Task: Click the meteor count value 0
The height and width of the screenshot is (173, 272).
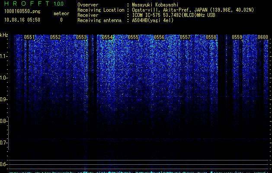Action: click(x=61, y=20)
